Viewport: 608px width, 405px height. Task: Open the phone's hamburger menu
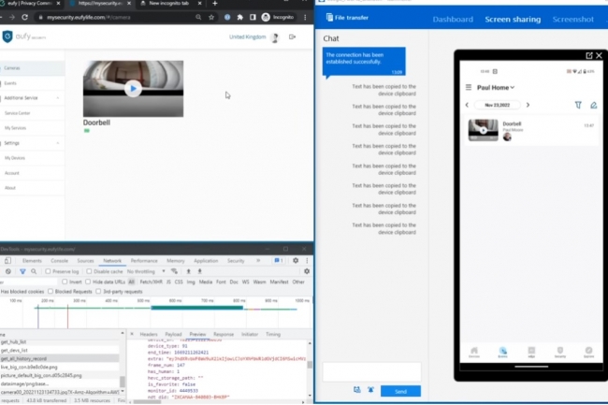469,87
